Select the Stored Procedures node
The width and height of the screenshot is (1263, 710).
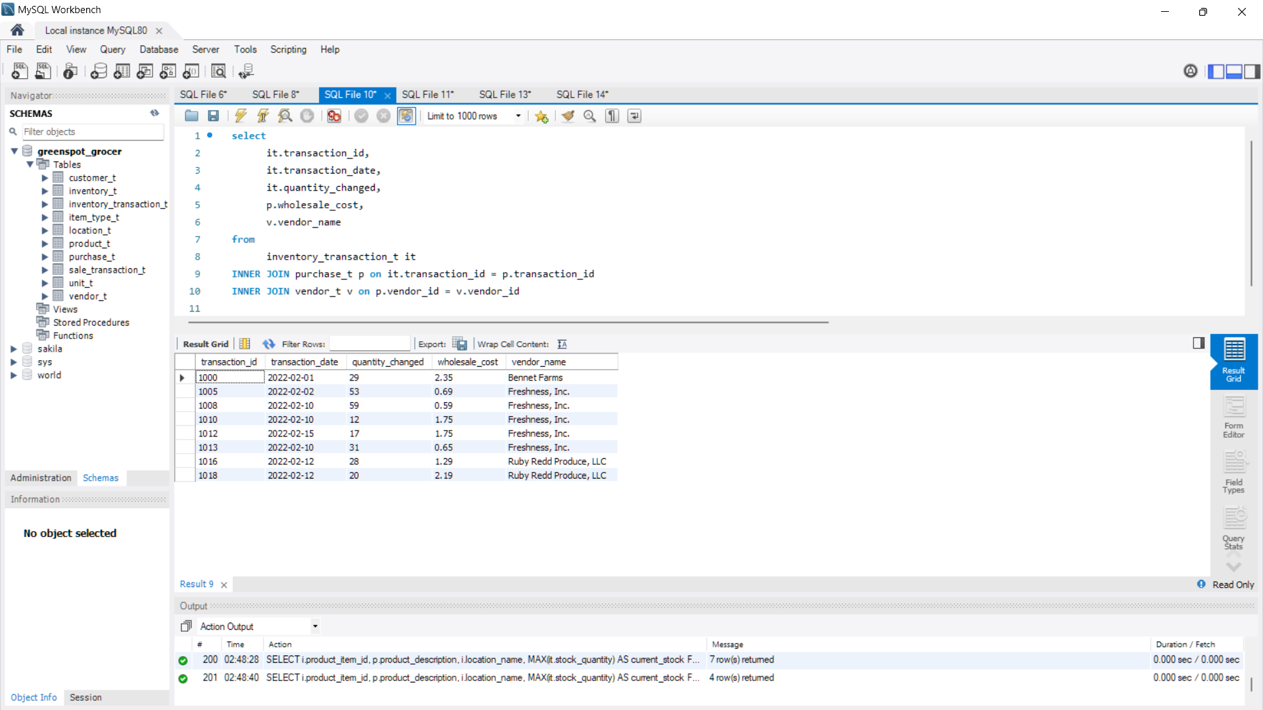91,322
